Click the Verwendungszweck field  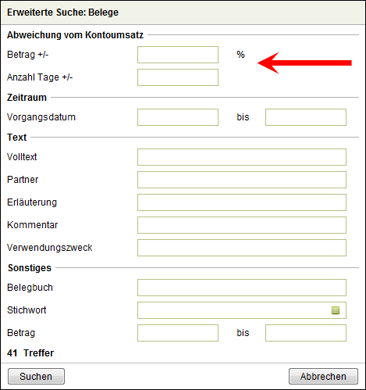pos(242,248)
